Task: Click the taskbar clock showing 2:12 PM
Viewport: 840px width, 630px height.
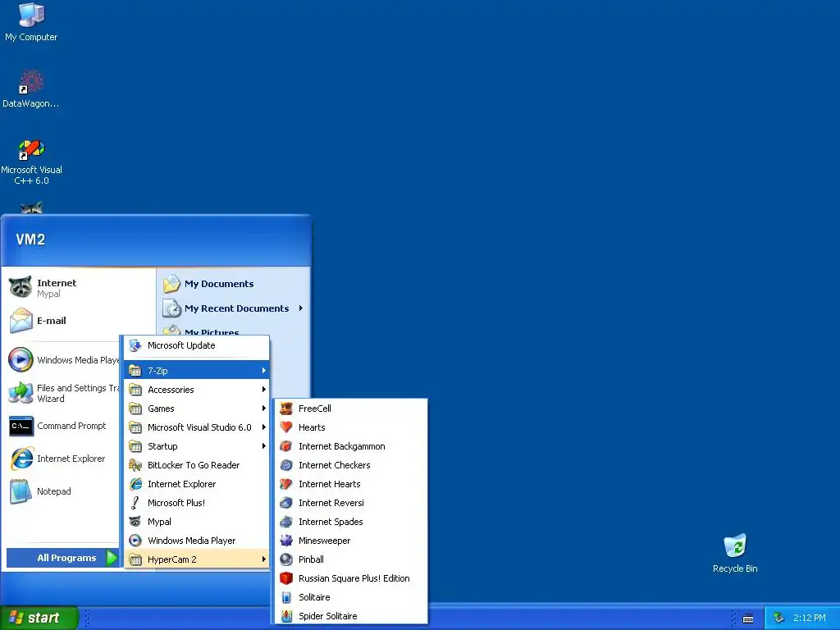Action: 810,618
